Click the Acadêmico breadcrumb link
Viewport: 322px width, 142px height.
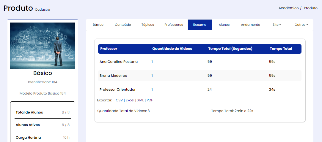pyautogui.click(x=288, y=8)
